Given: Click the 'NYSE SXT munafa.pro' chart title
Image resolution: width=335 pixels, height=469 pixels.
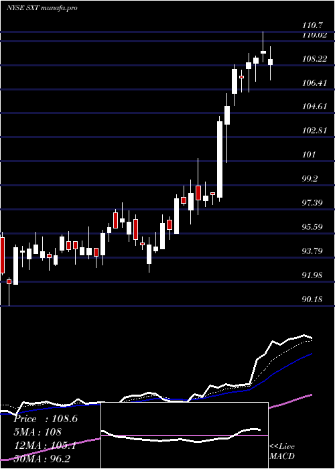Looking at the screenshot, I should [x=42, y=8].
